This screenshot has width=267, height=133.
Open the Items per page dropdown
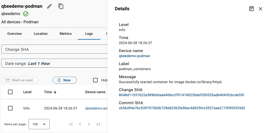click(x=39, y=124)
